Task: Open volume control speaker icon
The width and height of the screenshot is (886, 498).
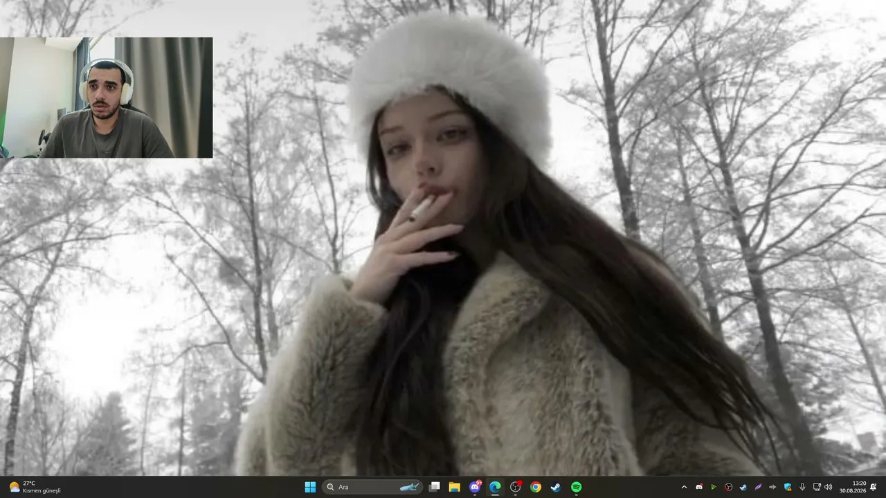Action: click(x=829, y=487)
